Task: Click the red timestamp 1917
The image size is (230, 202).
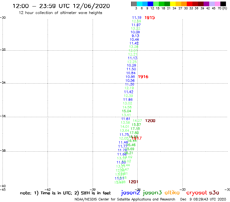Action: pos(137,138)
